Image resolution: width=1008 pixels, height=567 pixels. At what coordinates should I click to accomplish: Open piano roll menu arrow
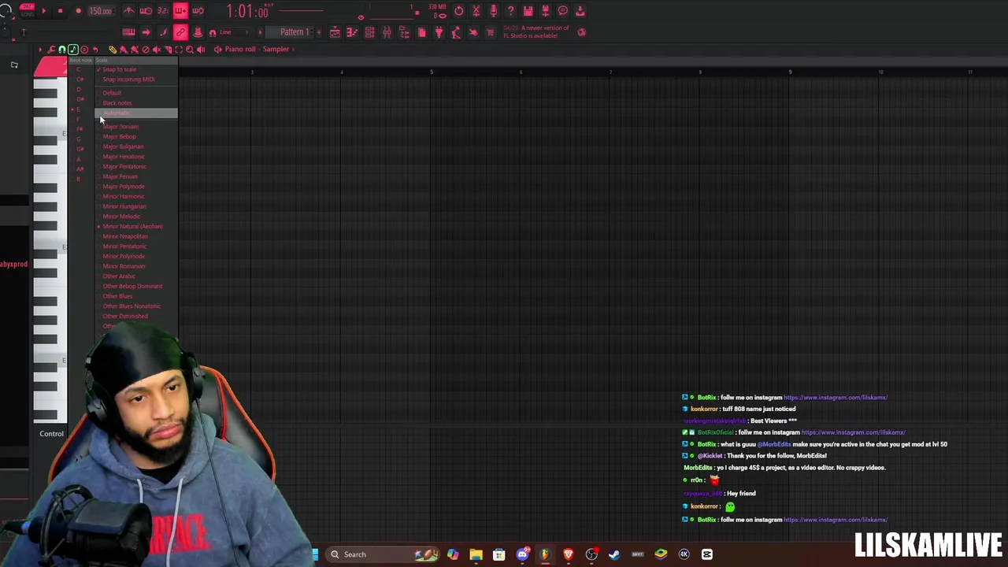click(40, 50)
